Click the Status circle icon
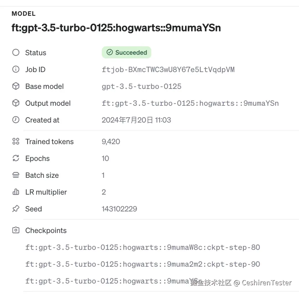Screen dimensions: 299x294 click(x=16, y=52)
